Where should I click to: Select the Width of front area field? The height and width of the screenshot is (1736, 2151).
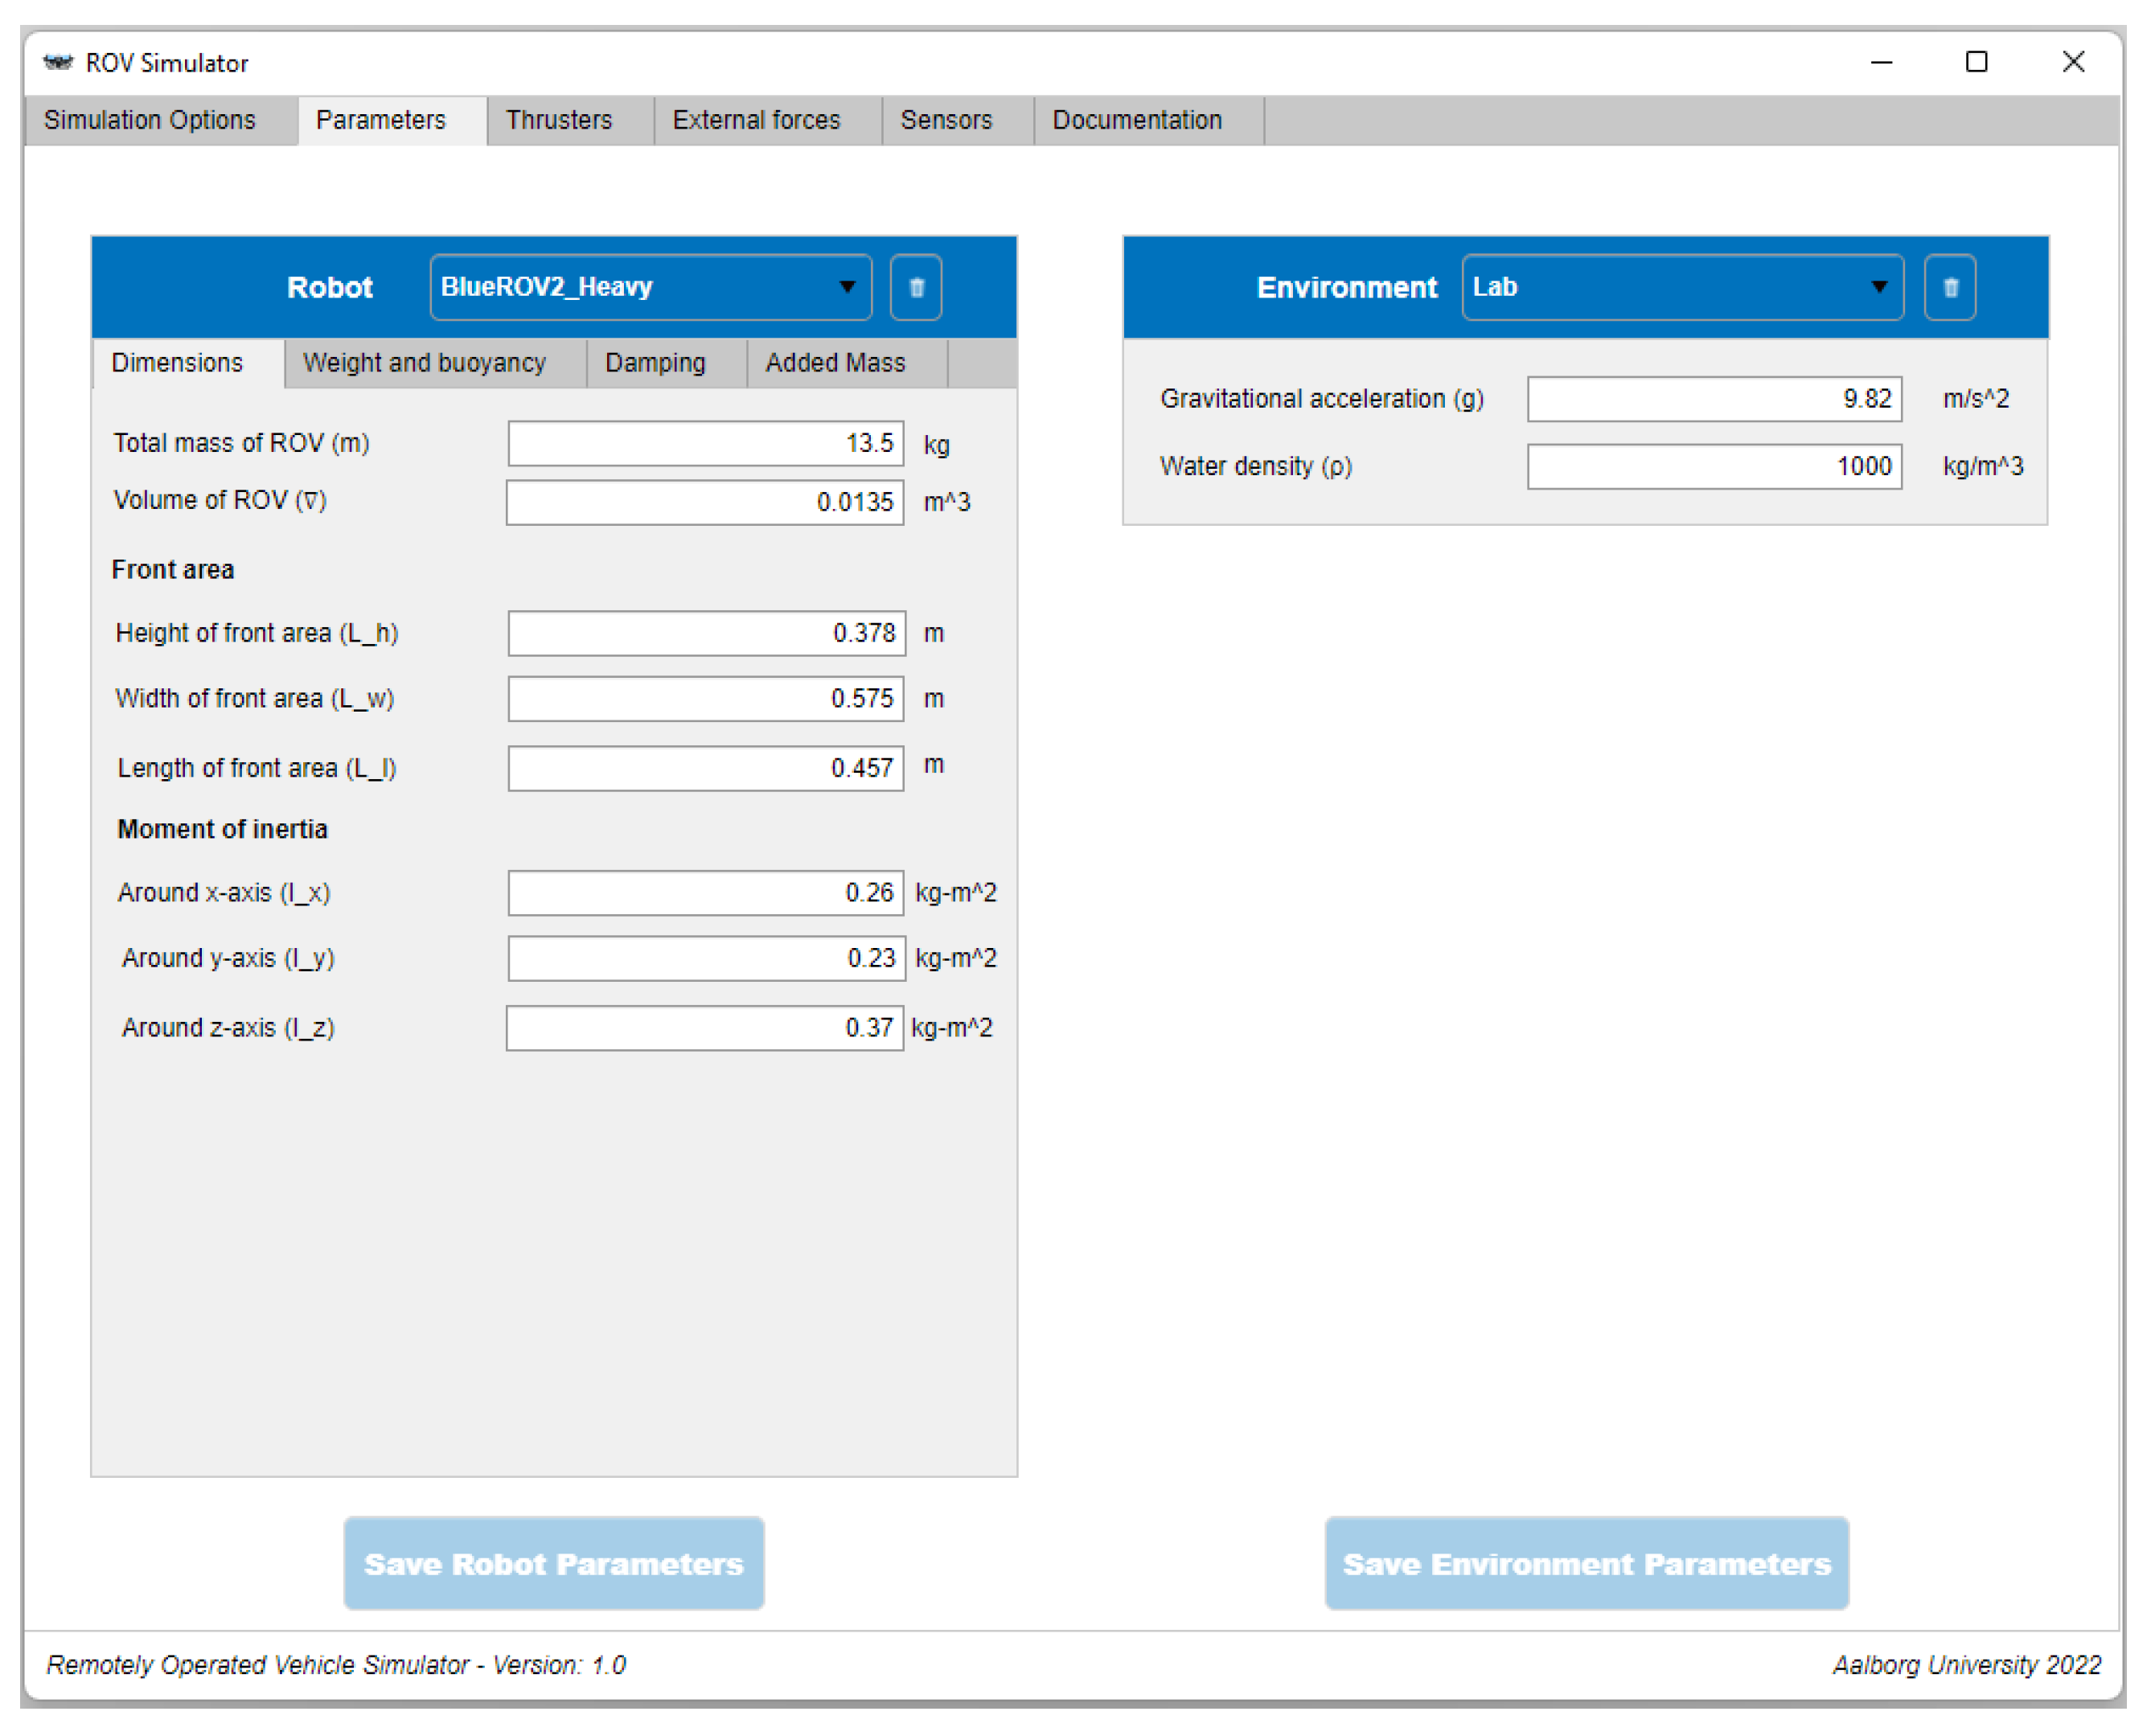(705, 699)
